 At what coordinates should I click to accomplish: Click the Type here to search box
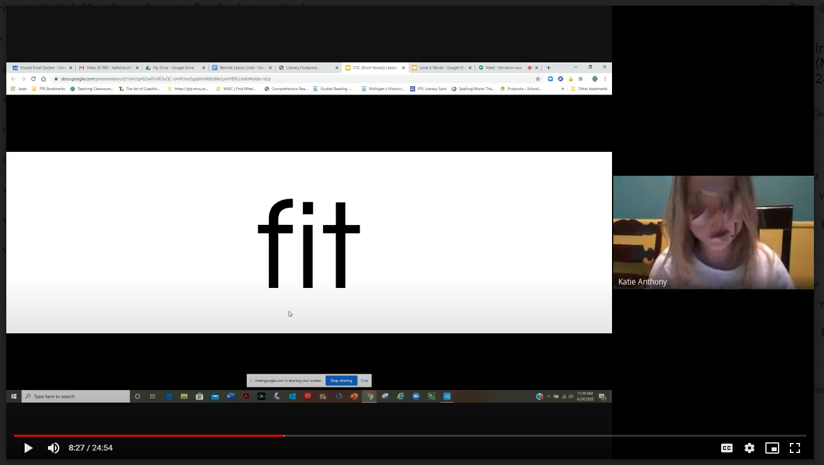[76, 396]
